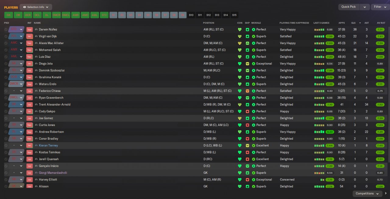The height and width of the screenshot is (199, 390).
Task: Click the match sharpness icon for Diogo Jota
Action: click(x=247, y=64)
